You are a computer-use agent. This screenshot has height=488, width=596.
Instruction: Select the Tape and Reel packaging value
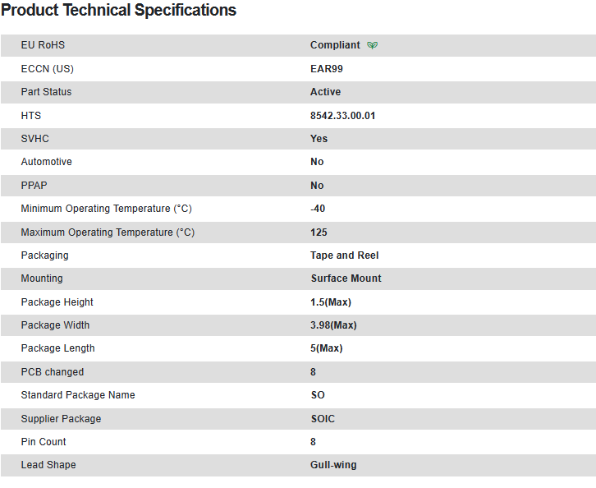coord(344,256)
